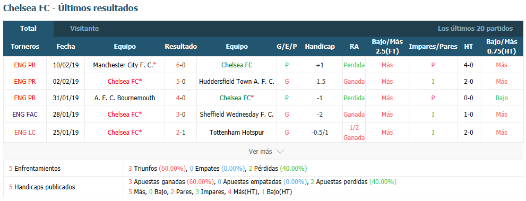Open the Visitante tab
The width and height of the screenshot is (526, 201).
[84, 29]
